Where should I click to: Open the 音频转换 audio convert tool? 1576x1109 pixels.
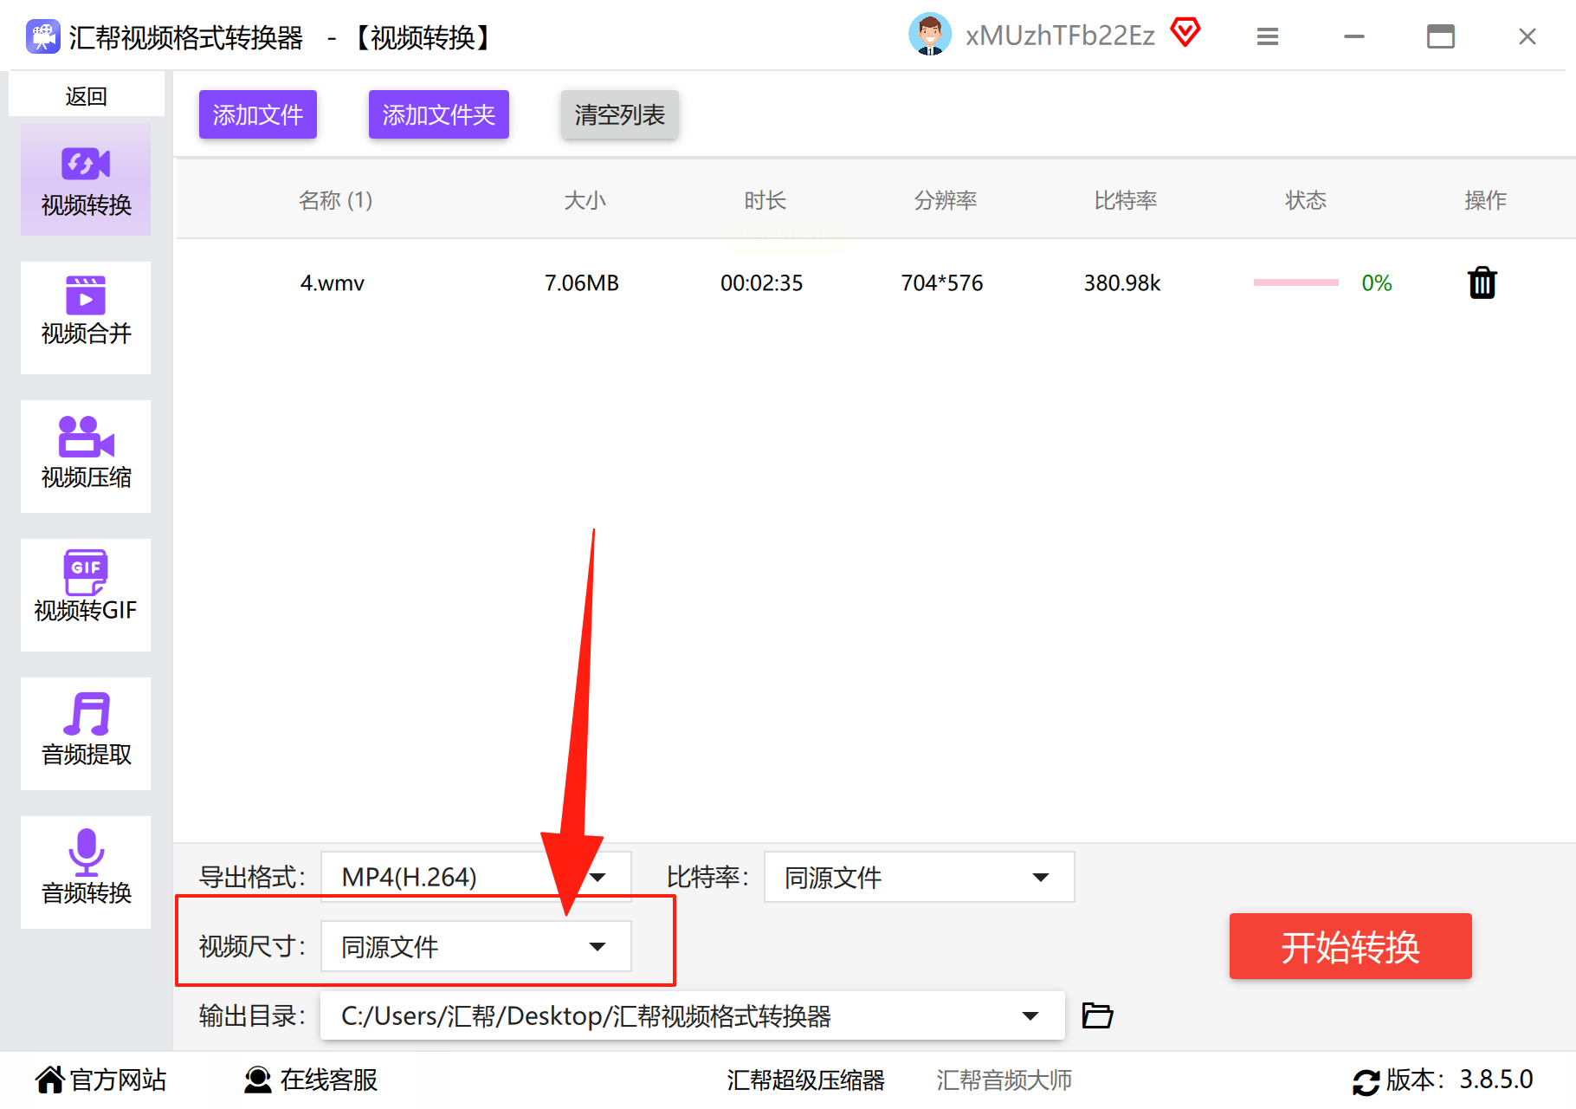pyautogui.click(x=86, y=872)
